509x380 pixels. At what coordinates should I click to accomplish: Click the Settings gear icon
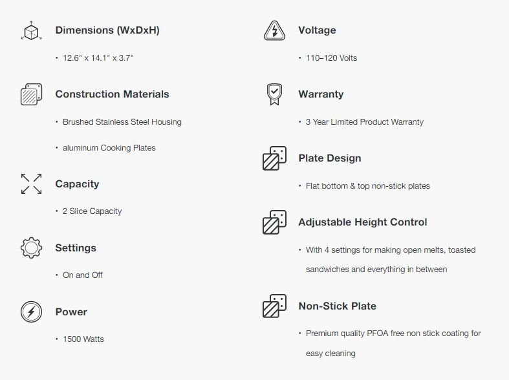tap(31, 248)
